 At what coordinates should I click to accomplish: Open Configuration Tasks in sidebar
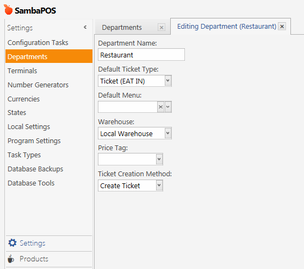point(38,42)
